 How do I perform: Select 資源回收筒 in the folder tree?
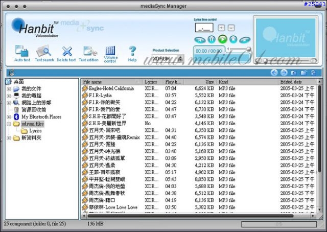click(34, 110)
